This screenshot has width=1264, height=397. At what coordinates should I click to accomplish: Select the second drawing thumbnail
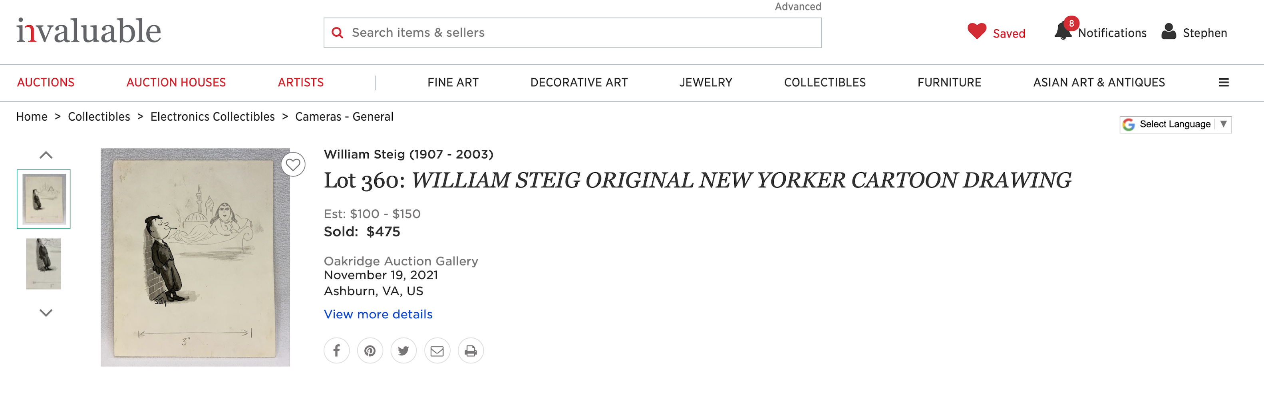click(44, 264)
